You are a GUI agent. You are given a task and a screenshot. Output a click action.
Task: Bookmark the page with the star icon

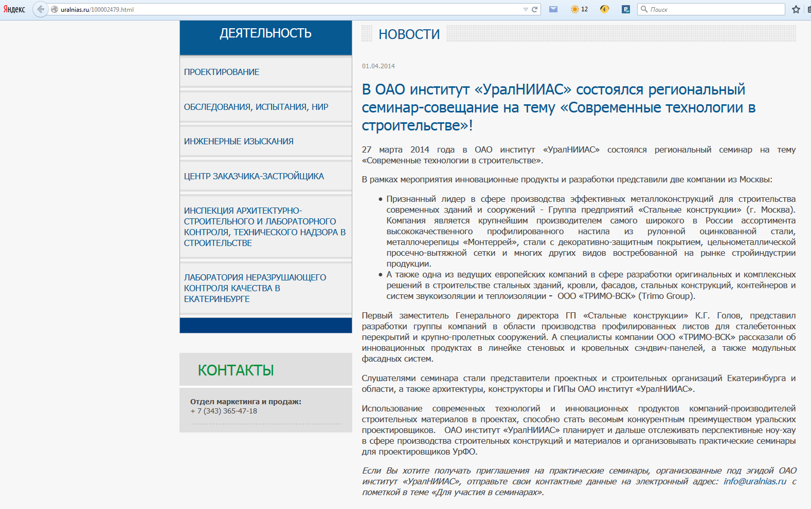pos(796,9)
